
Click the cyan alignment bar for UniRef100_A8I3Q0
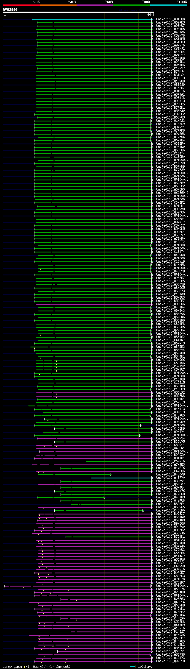(92, 19)
